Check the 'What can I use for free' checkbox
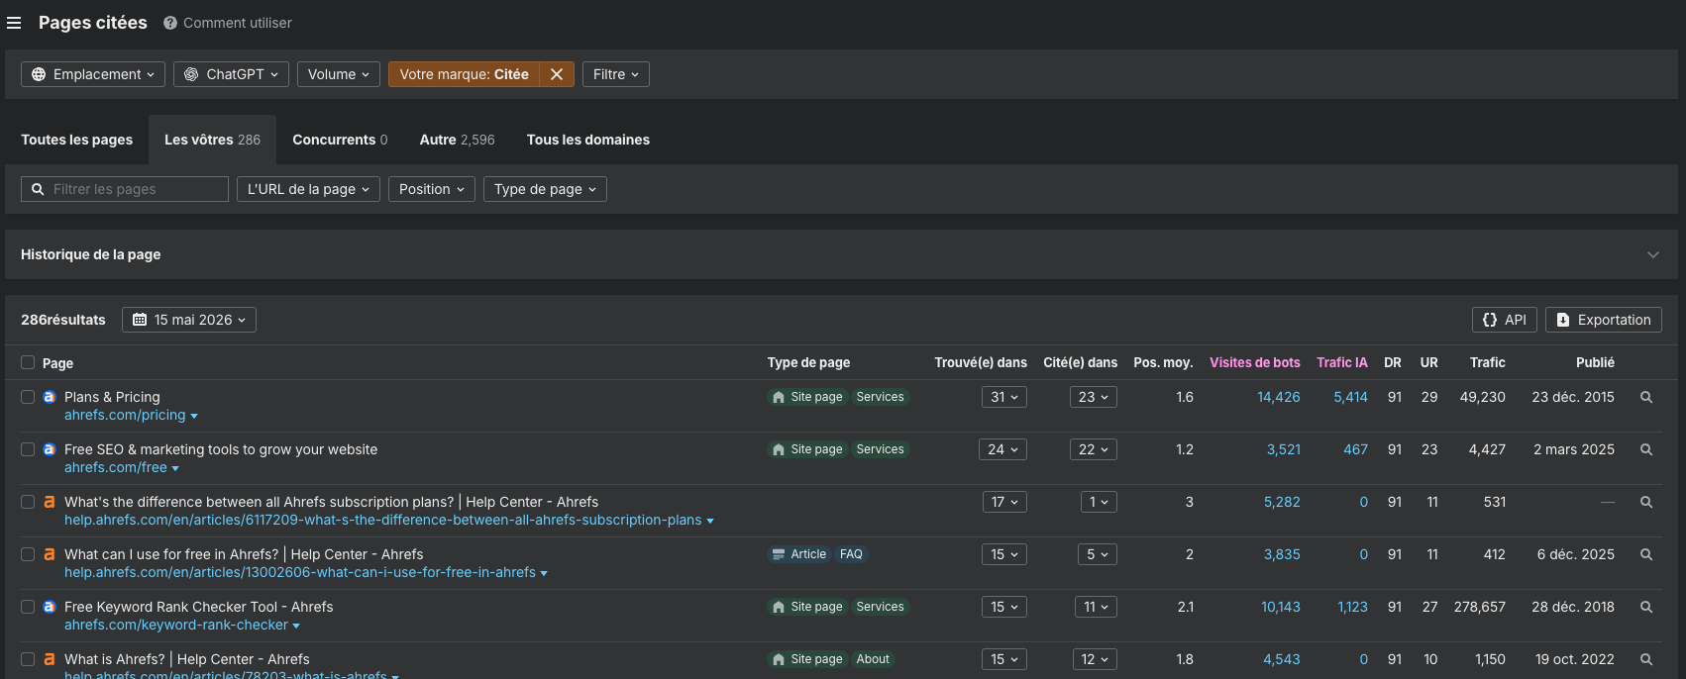Screen dimensions: 1686x679 (x=28, y=554)
